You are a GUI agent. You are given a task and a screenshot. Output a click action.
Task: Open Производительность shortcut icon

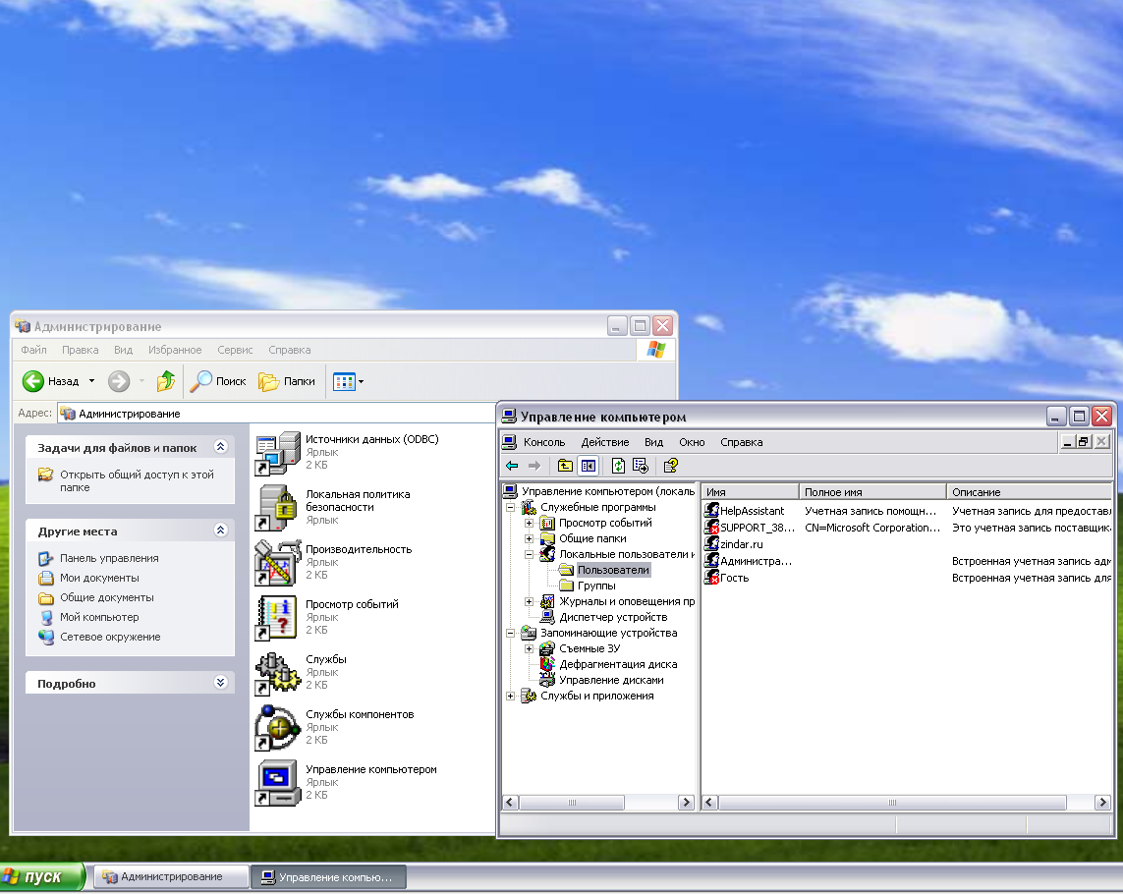[x=277, y=563]
